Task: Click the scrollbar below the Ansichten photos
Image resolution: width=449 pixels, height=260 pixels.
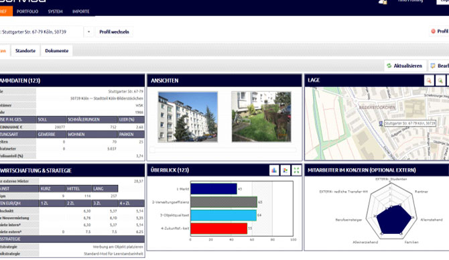Action: [223, 149]
